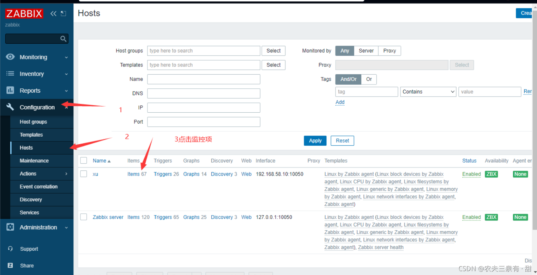The height and width of the screenshot is (275, 537).
Task: Sort hosts by Name column
Action: (x=102, y=161)
